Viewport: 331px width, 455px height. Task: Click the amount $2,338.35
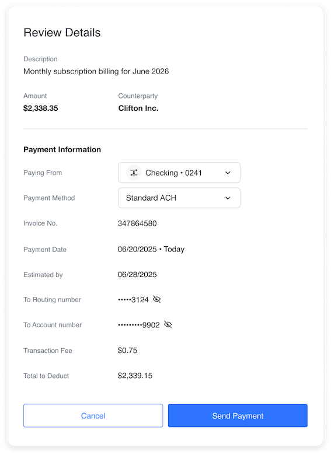click(x=41, y=108)
